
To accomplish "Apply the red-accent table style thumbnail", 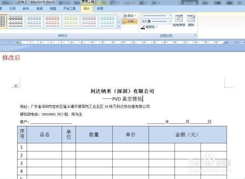I will coord(52,21).
